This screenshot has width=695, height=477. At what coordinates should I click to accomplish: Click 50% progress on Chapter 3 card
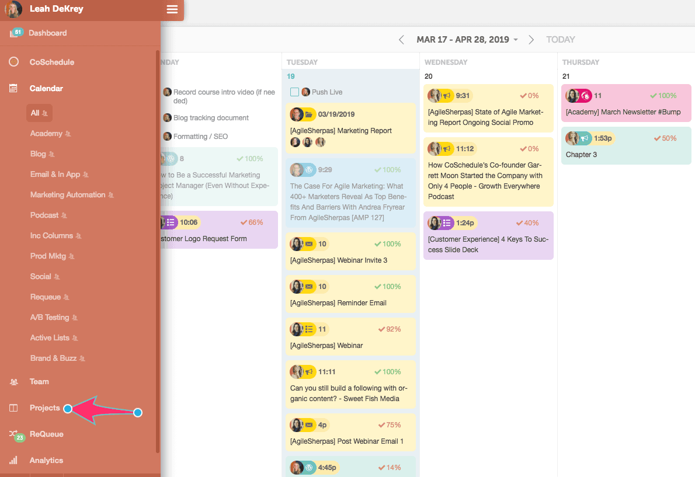tap(665, 138)
